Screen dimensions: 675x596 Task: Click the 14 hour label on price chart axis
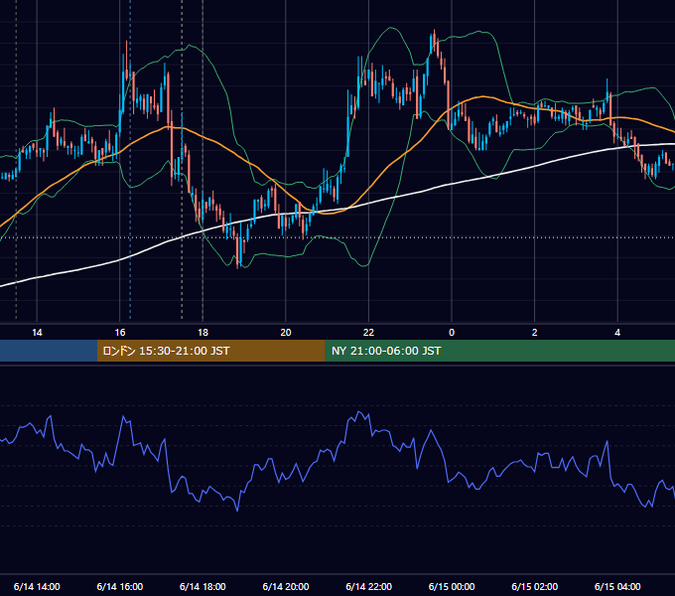pyautogui.click(x=37, y=333)
